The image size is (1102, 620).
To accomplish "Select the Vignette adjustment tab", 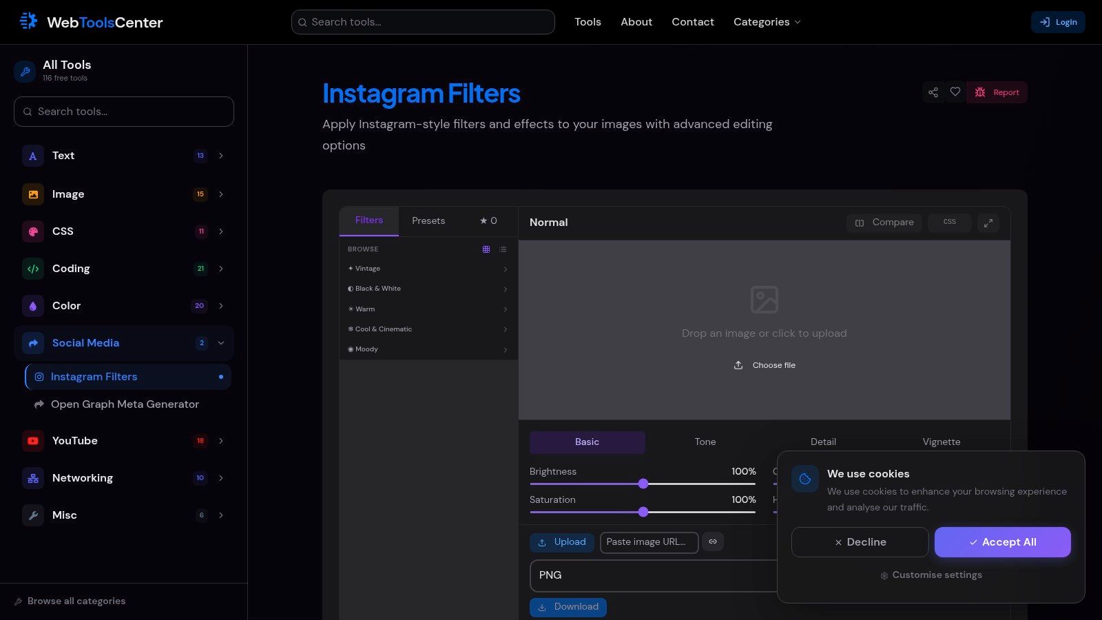I will click(x=942, y=442).
